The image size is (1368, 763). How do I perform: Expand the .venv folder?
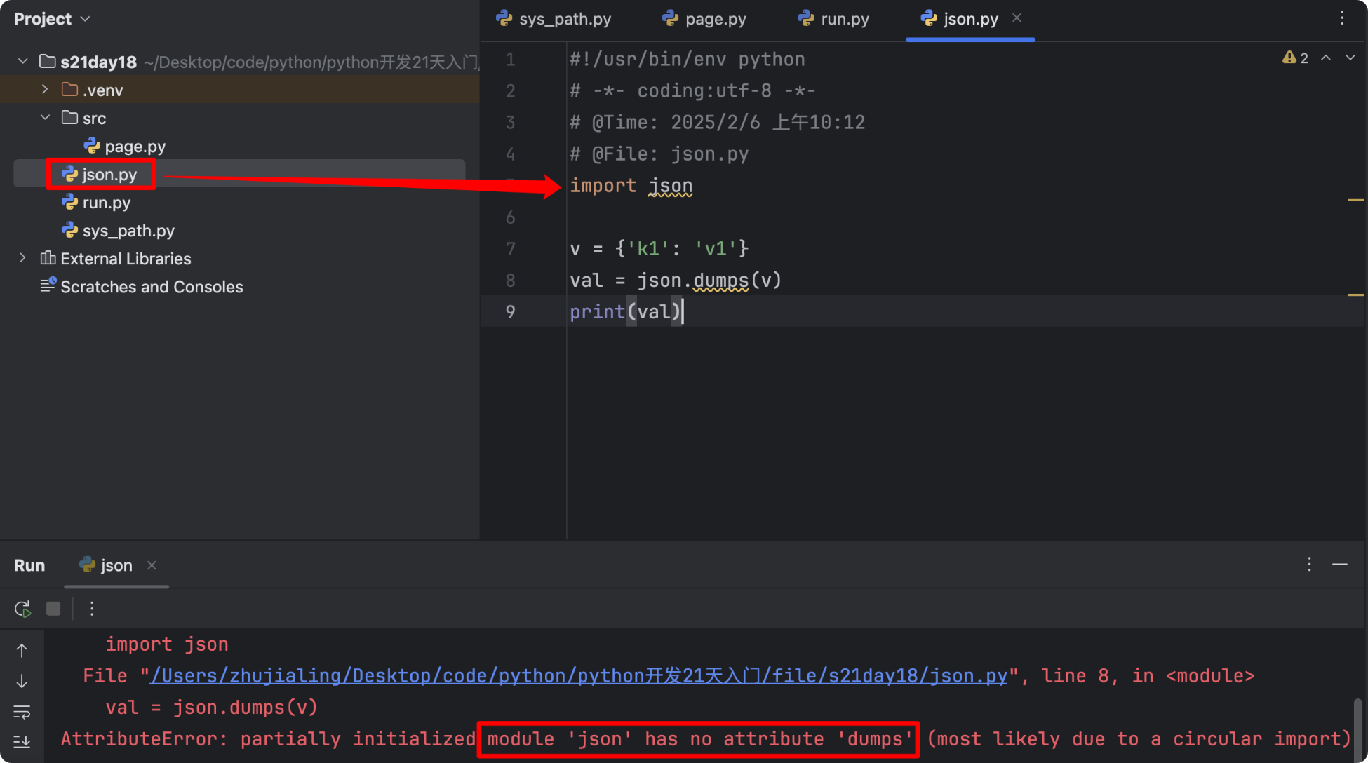pyautogui.click(x=45, y=90)
